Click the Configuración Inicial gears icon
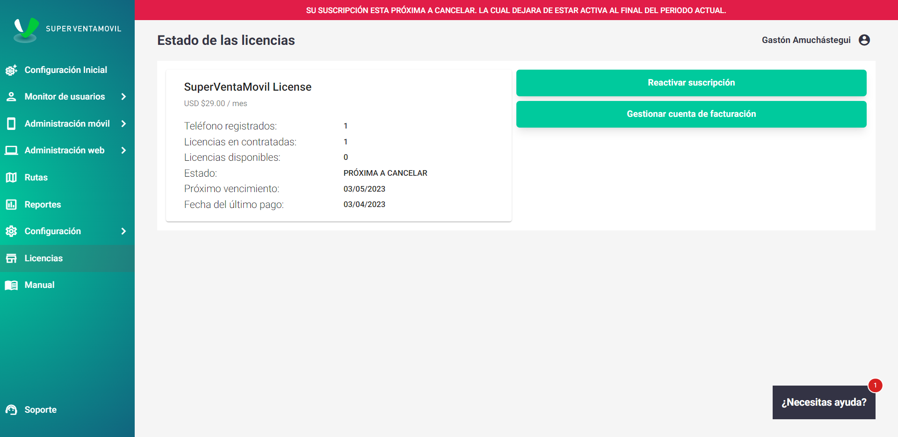The width and height of the screenshot is (898, 437). coord(11,70)
